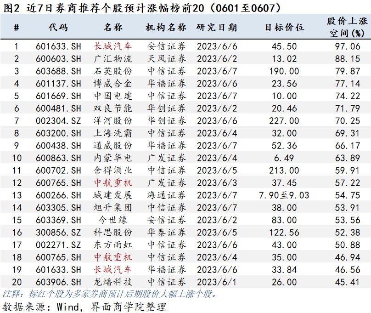Click the 机构名称 column header
371x313 pixels.
(x=166, y=28)
